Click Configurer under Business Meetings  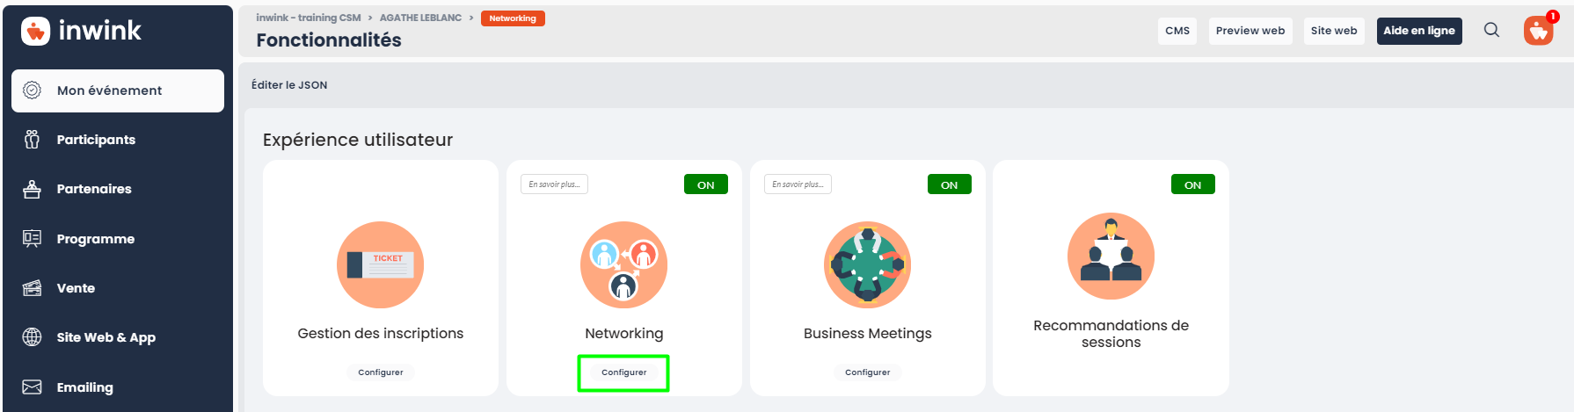pos(868,372)
